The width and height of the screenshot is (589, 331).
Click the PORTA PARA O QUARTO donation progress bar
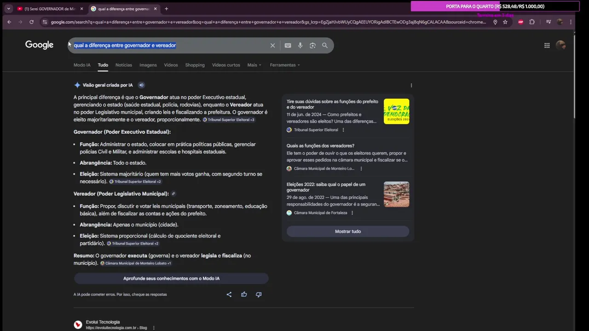(495, 6)
